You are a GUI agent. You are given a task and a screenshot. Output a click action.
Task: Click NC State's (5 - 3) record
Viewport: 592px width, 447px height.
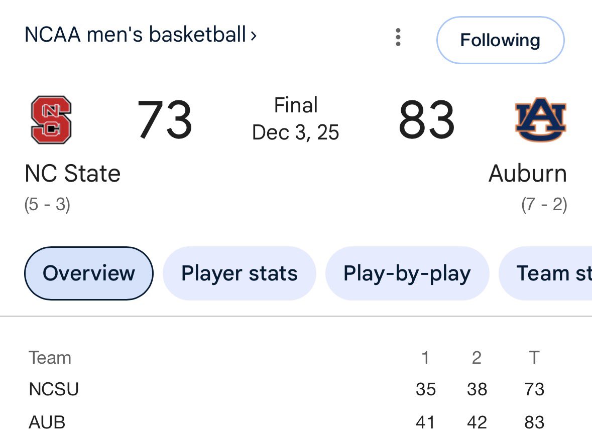(47, 205)
